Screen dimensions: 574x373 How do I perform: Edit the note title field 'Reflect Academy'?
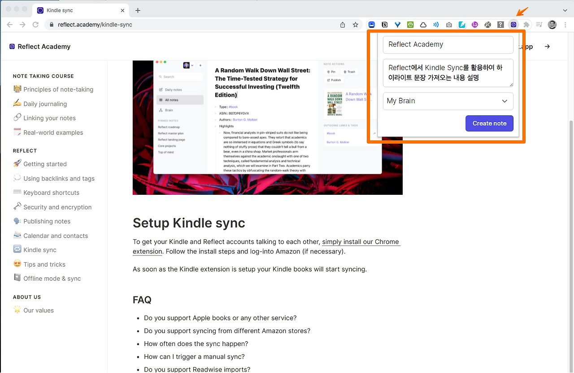click(448, 44)
